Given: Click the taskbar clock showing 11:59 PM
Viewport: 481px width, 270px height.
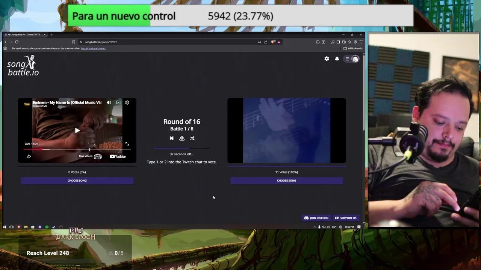Looking at the screenshot, I should (x=349, y=227).
